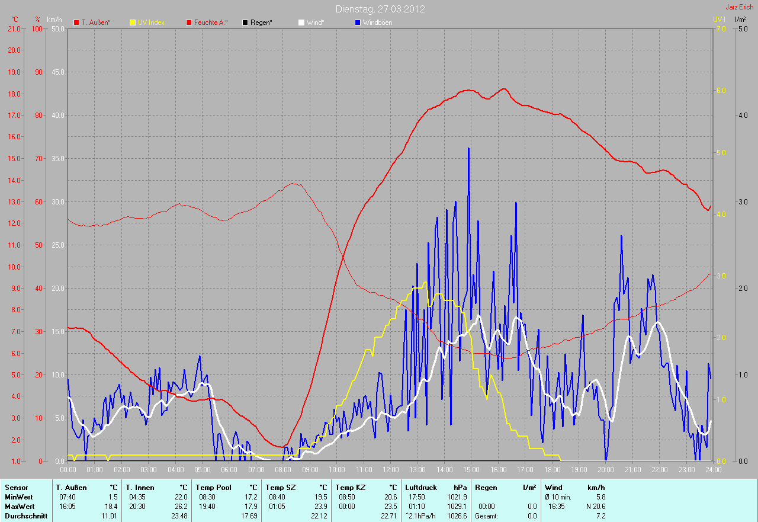This screenshot has width=758, height=522.
Task: Click the '12:00' time axis label
Action: [390, 470]
